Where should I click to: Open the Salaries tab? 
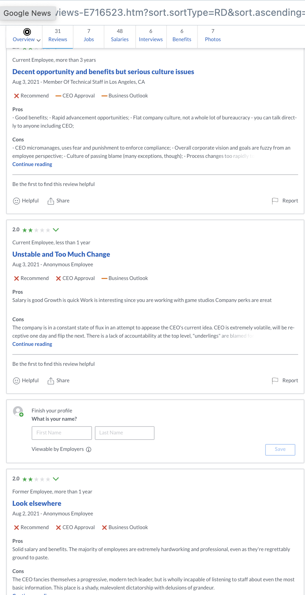(120, 35)
